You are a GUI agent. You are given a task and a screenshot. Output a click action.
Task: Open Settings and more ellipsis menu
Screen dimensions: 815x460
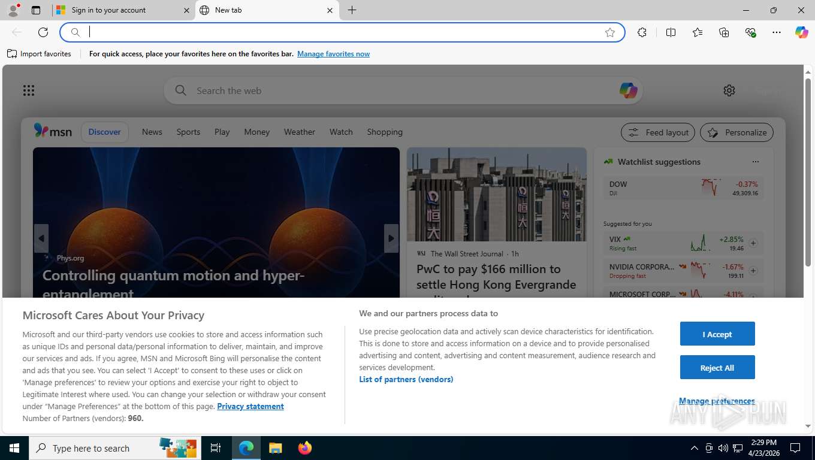point(777,32)
